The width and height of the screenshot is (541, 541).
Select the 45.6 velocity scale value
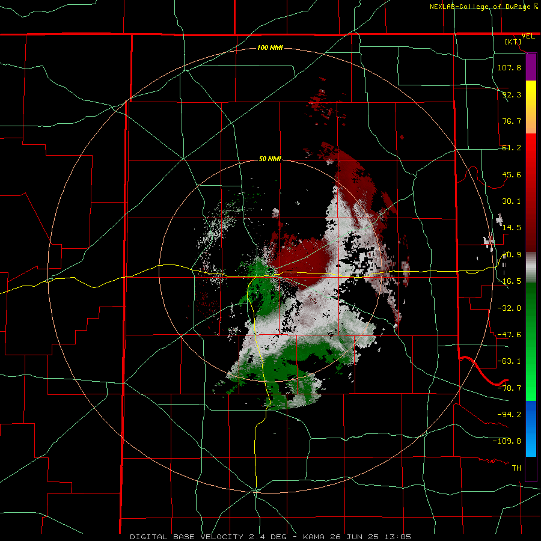[x=512, y=174]
